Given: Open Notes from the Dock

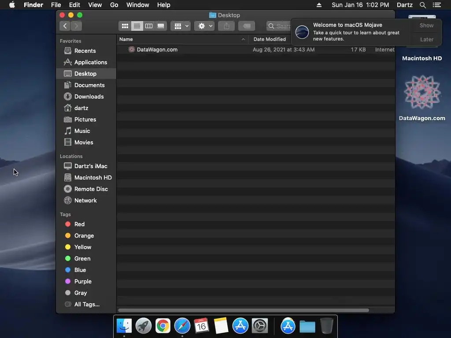Looking at the screenshot, I should 221,326.
